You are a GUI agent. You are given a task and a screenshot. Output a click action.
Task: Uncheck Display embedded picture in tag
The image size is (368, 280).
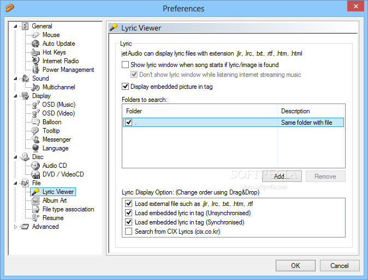coord(126,87)
